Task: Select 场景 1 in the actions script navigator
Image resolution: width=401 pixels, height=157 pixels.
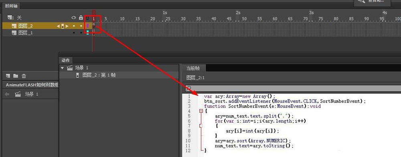Action: click(81, 68)
